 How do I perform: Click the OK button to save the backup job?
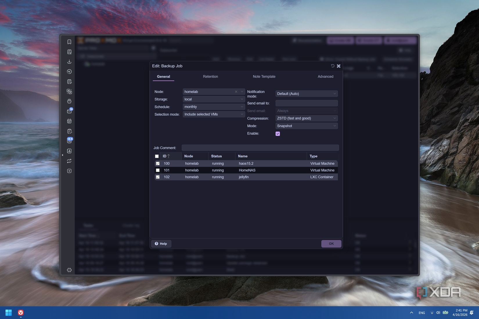pos(331,244)
